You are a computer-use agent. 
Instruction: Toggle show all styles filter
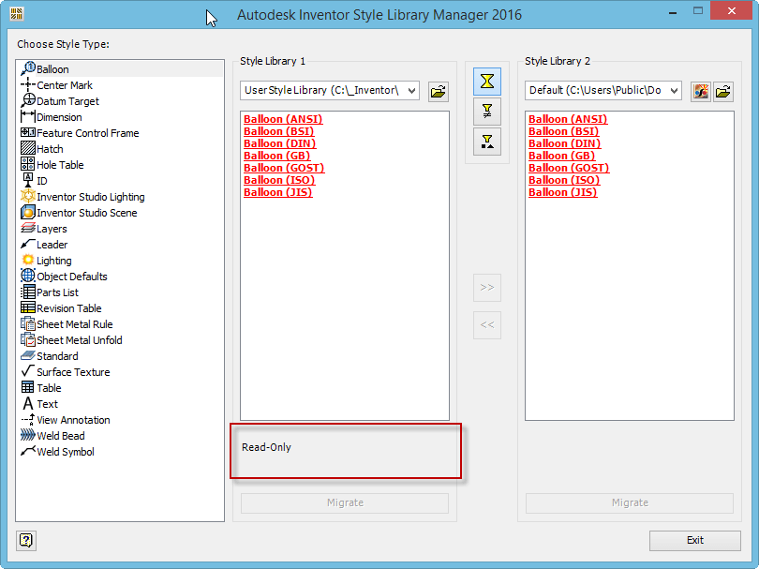(487, 82)
